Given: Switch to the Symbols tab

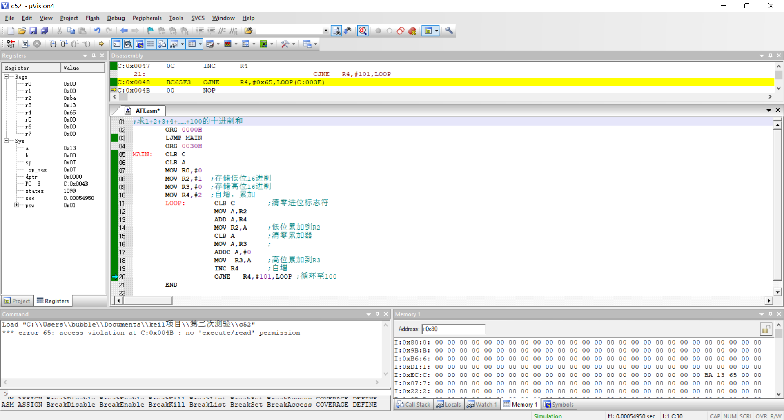Looking at the screenshot, I should 559,405.
